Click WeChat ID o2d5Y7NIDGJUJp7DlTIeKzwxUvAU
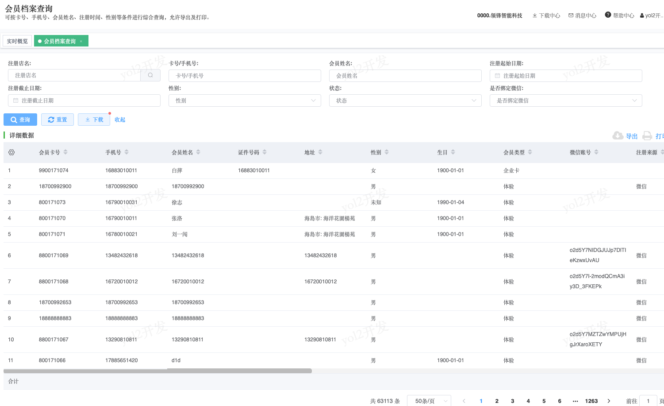This screenshot has height=406, width=664. [x=598, y=255]
